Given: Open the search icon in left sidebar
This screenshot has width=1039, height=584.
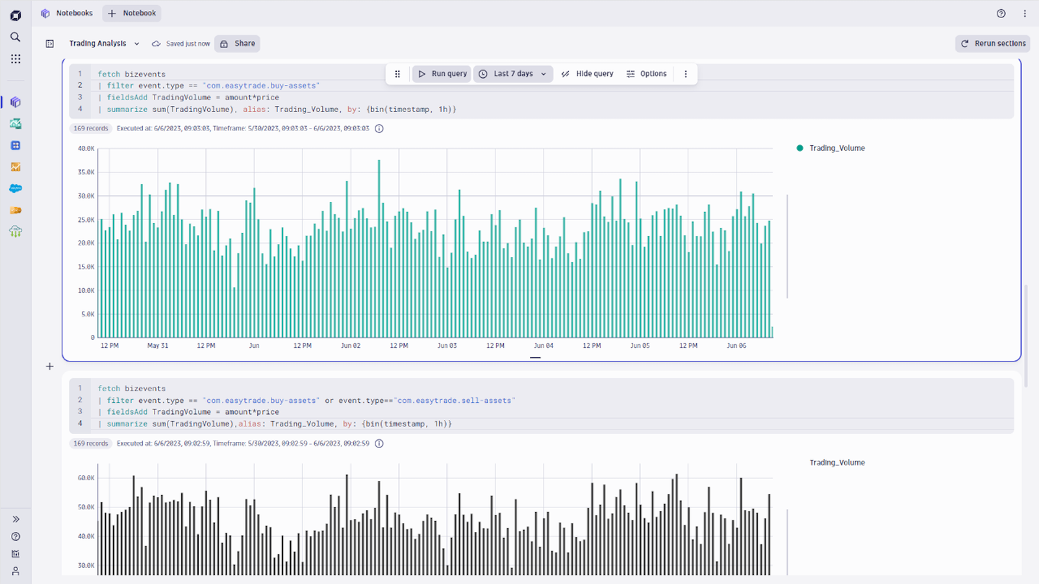Looking at the screenshot, I should pyautogui.click(x=15, y=37).
